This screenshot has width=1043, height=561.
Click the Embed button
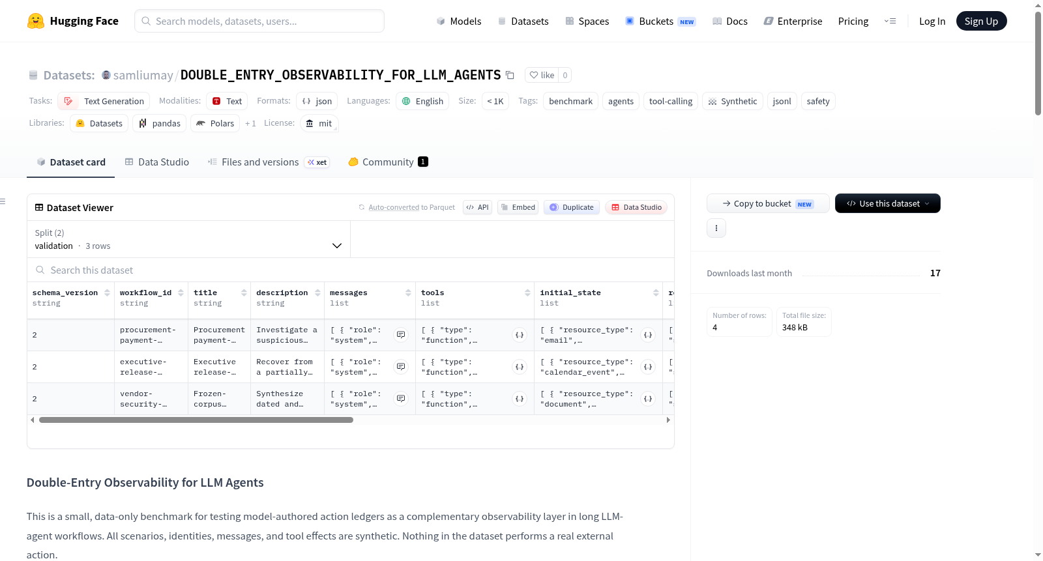pos(518,207)
